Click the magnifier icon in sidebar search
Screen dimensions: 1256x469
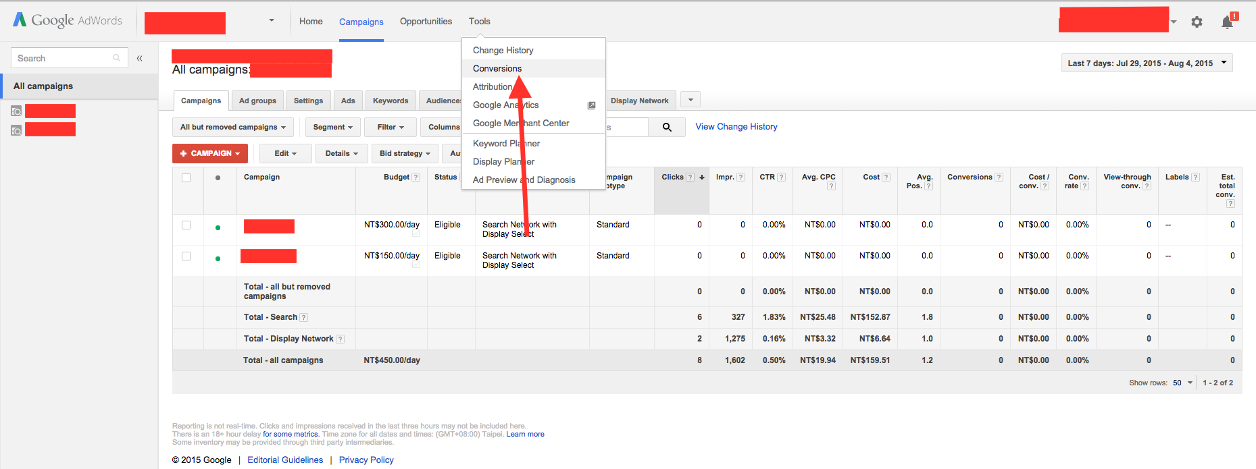pos(116,58)
